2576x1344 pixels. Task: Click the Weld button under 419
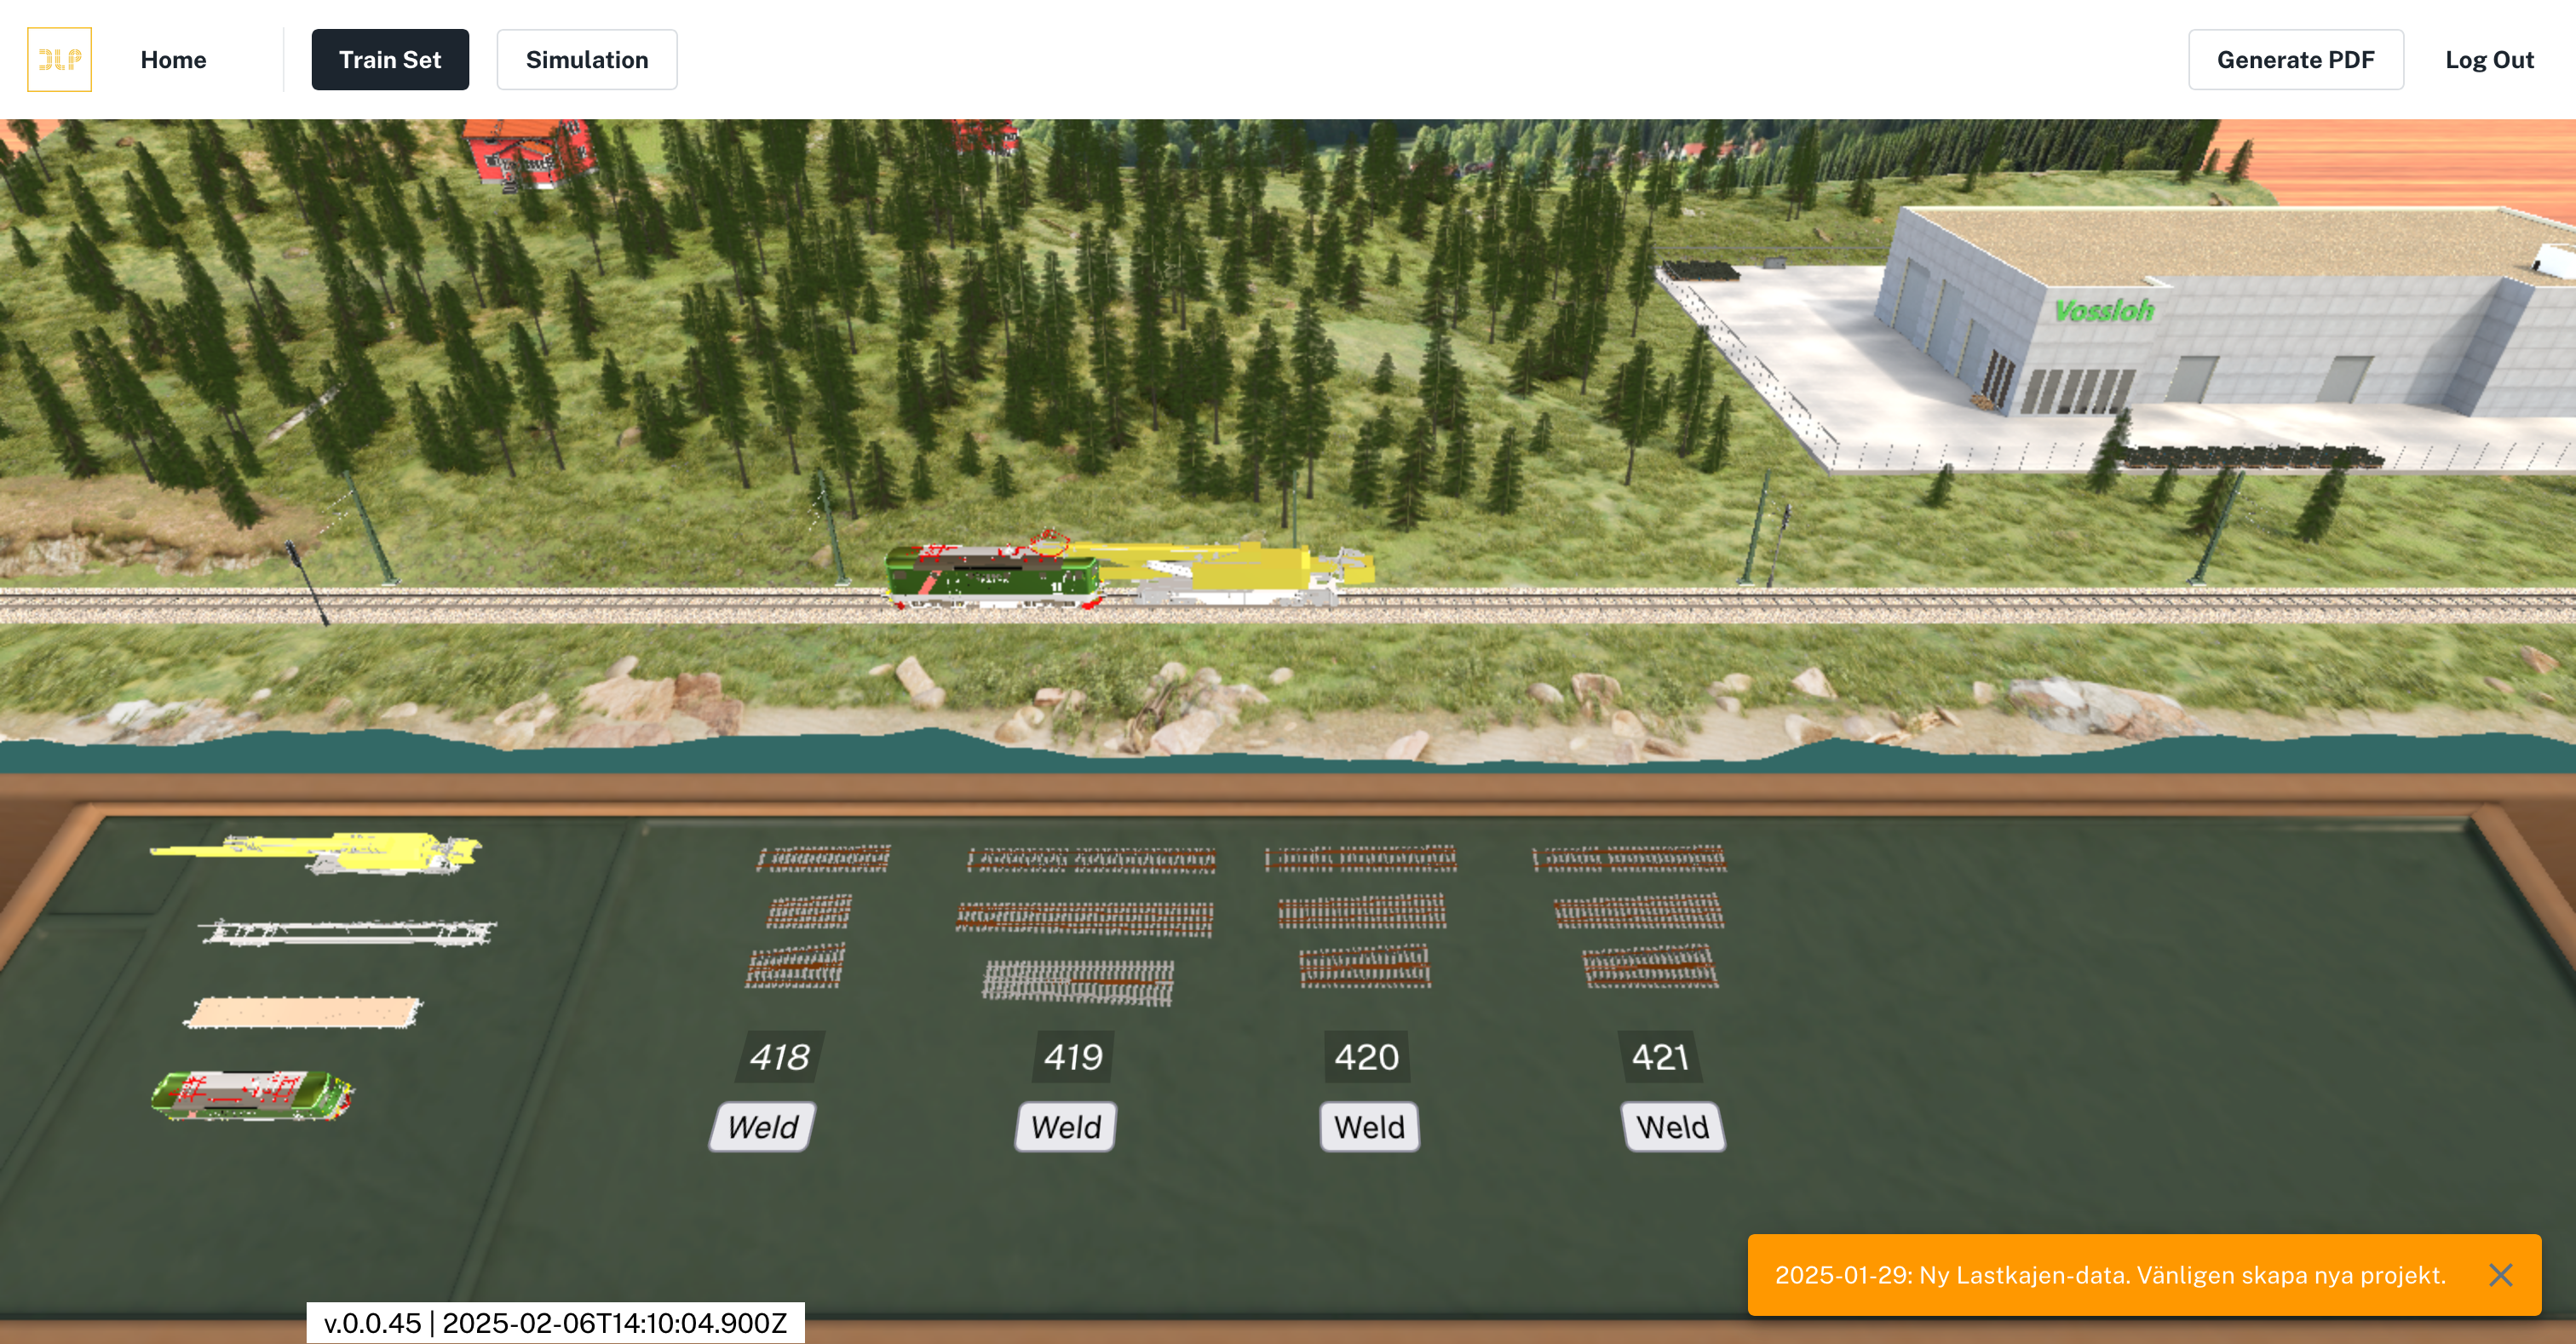click(x=1066, y=1127)
